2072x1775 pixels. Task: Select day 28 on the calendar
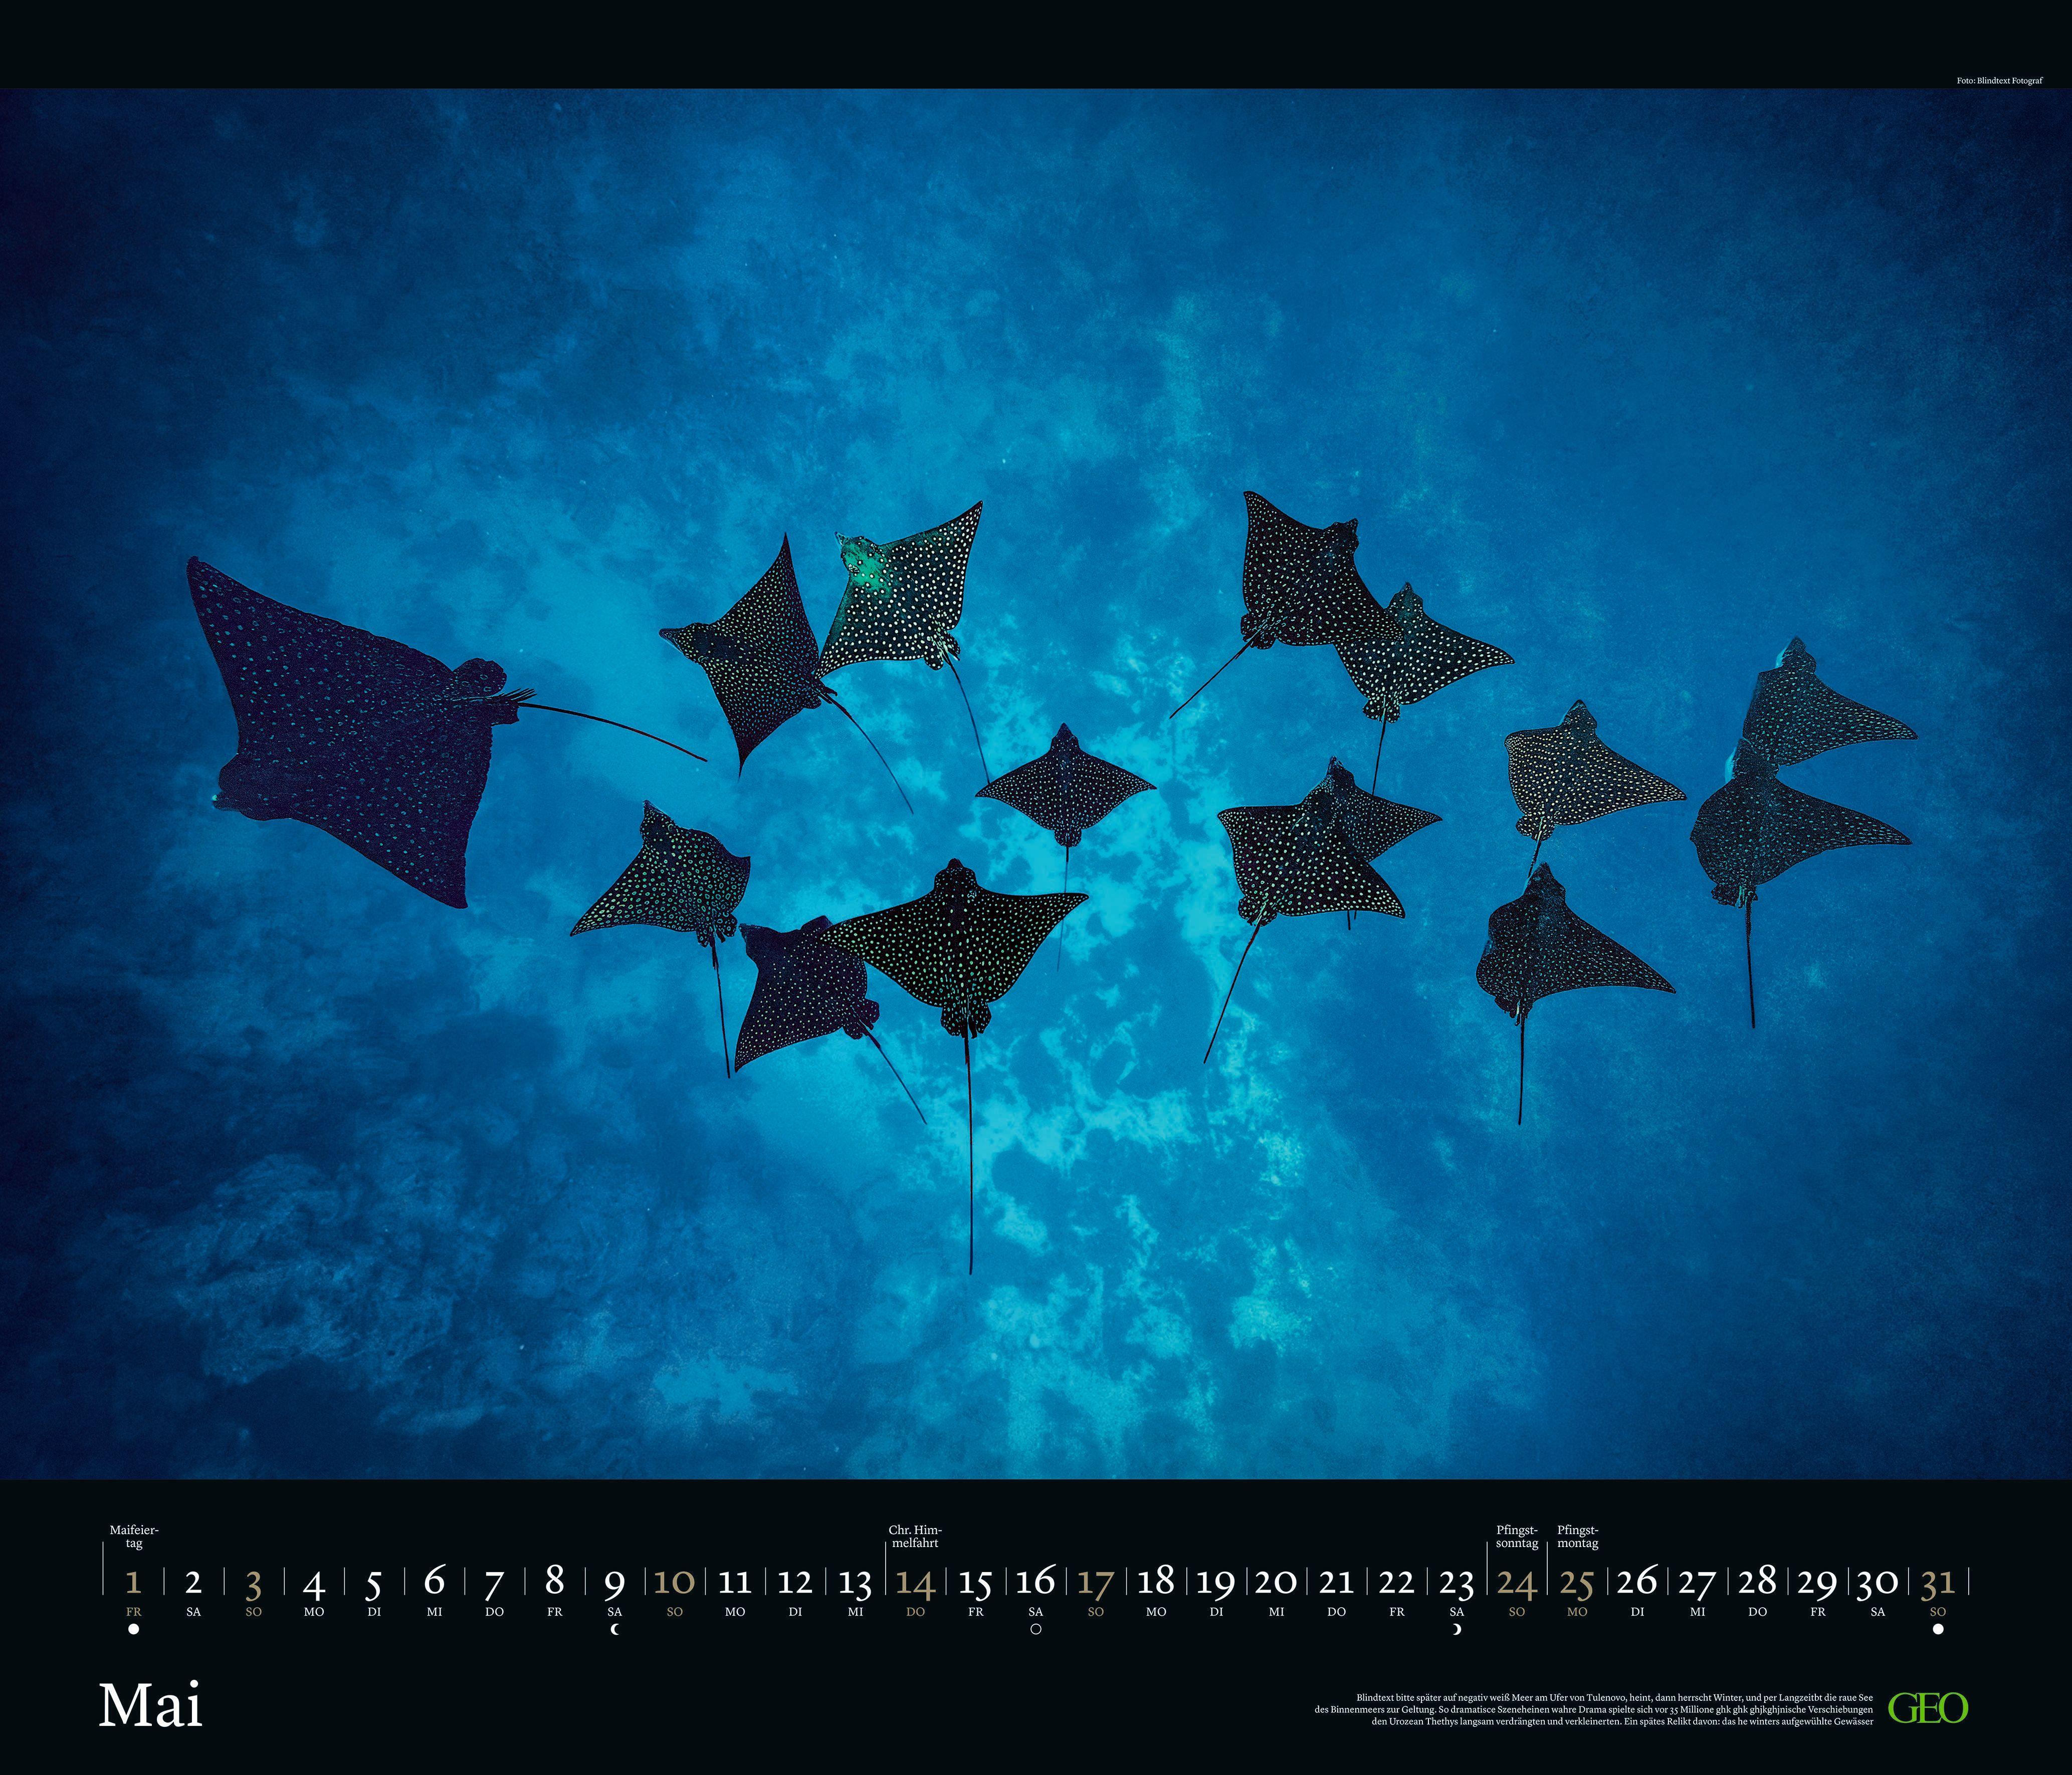click(x=1757, y=1583)
